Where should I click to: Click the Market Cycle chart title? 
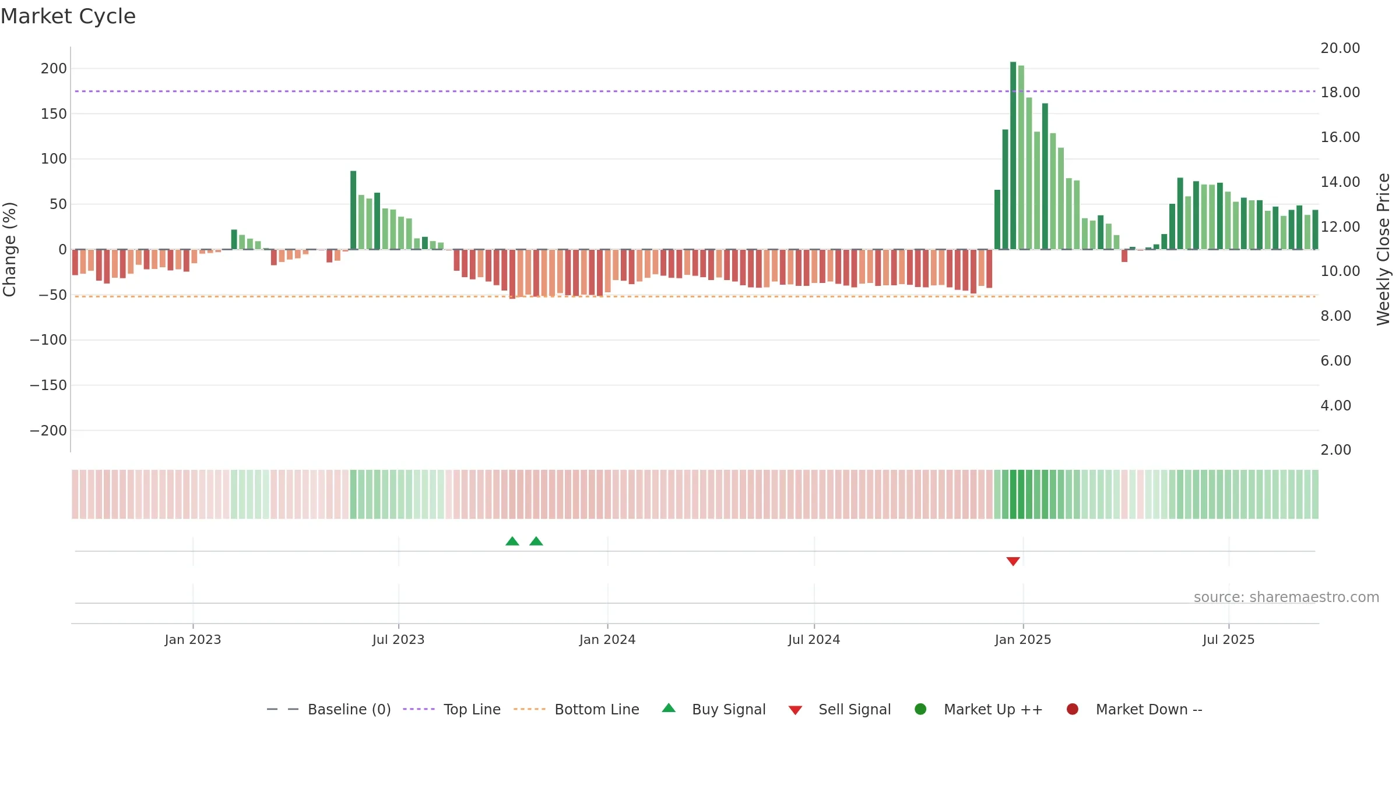68,16
